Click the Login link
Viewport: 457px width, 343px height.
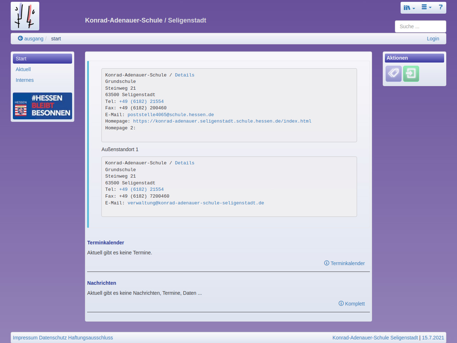pyautogui.click(x=433, y=39)
